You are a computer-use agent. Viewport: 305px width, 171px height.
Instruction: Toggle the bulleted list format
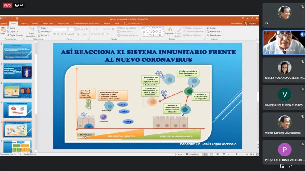click(x=92, y=29)
